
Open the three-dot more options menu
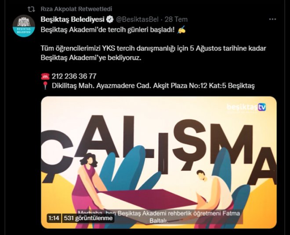pyautogui.click(x=272, y=19)
